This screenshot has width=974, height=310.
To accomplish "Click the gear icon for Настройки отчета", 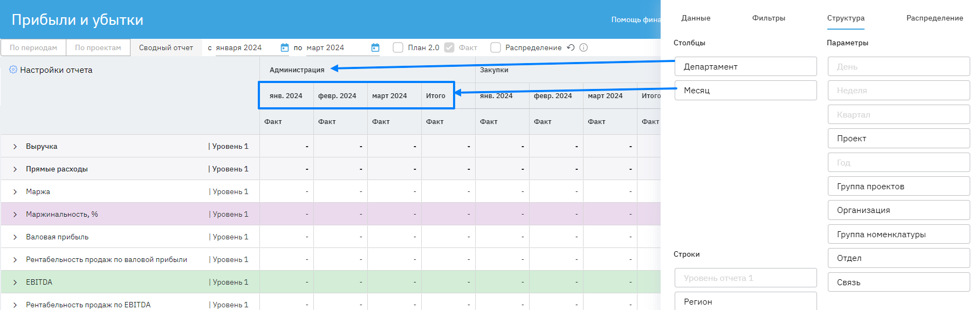I will [x=13, y=70].
